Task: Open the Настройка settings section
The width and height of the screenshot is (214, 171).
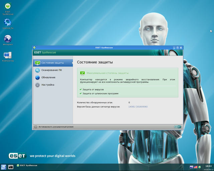Action: [x=48, y=85]
